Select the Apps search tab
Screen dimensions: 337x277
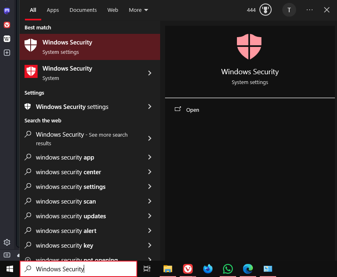[x=53, y=10]
